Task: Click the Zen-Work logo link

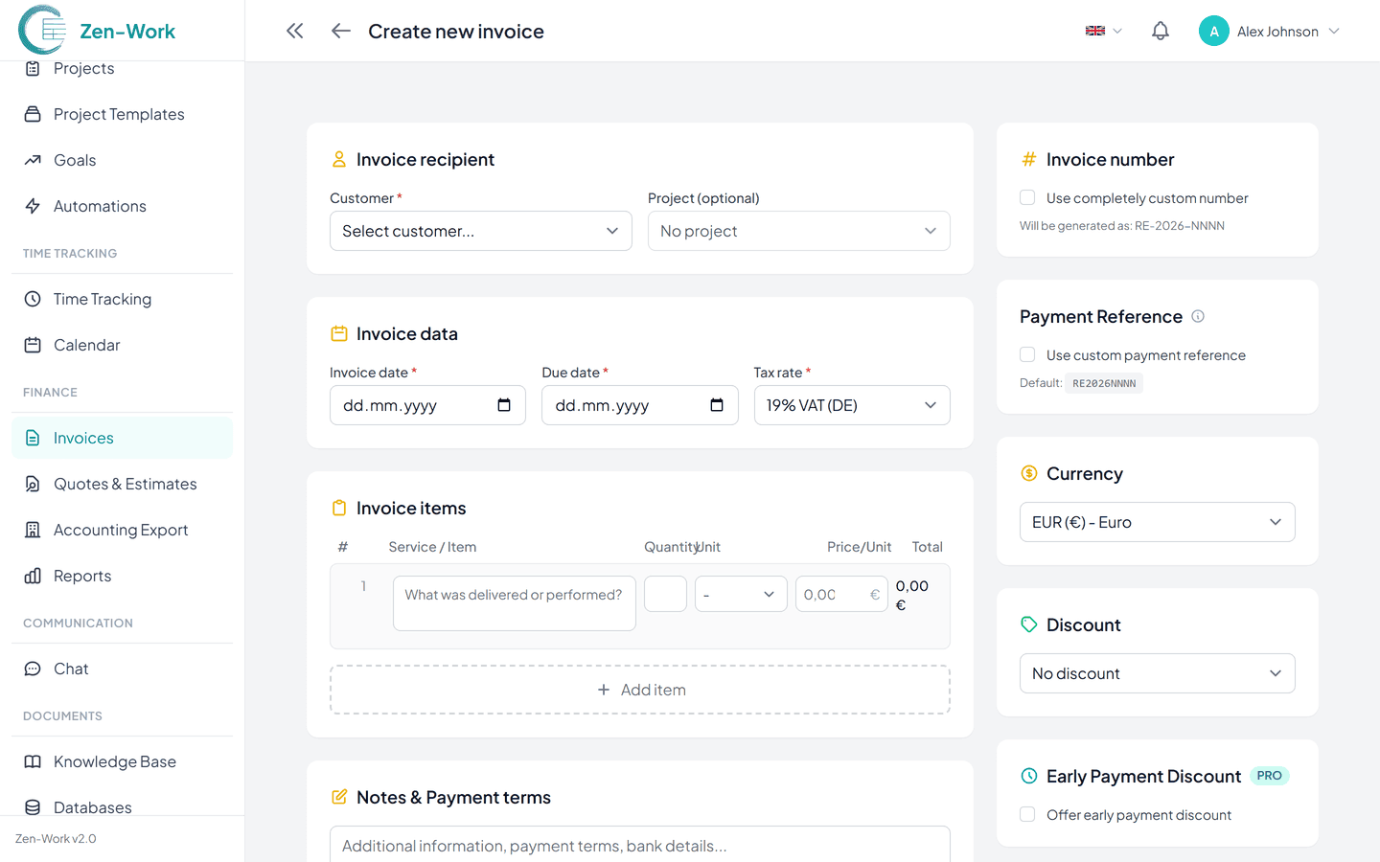Action: (98, 31)
